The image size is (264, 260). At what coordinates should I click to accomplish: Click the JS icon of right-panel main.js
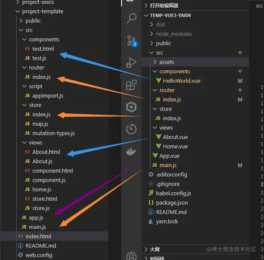[154, 165]
